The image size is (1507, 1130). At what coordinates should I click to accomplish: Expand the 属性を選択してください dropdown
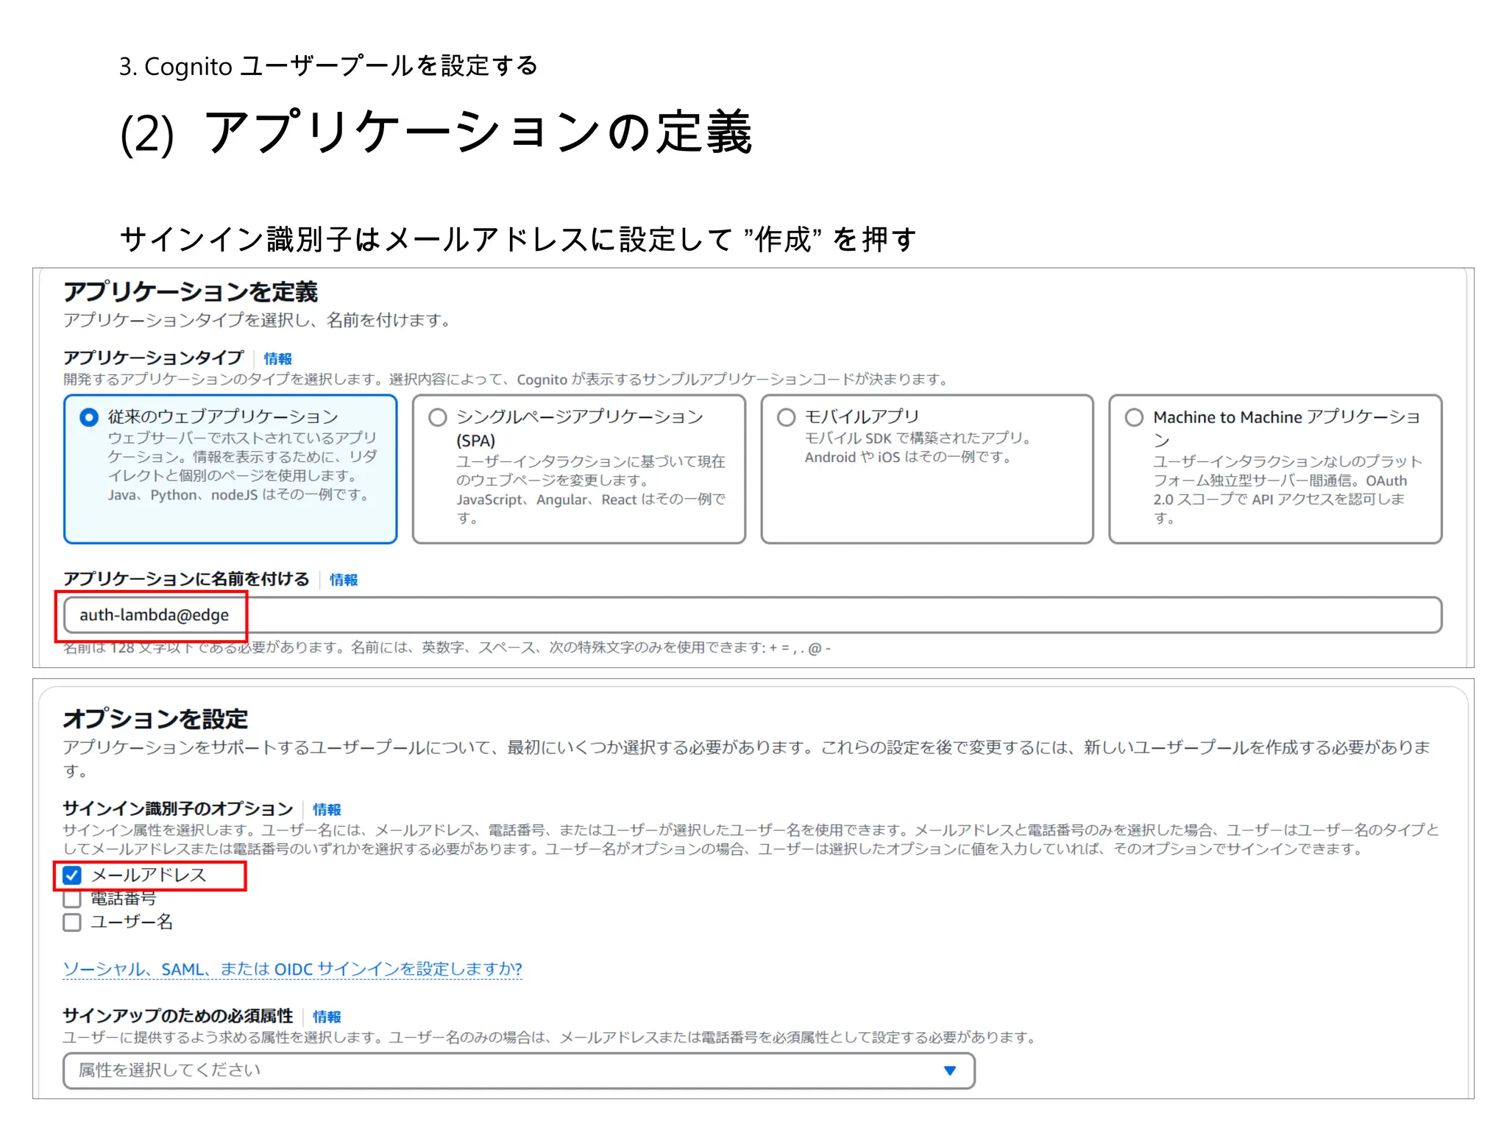click(520, 1070)
